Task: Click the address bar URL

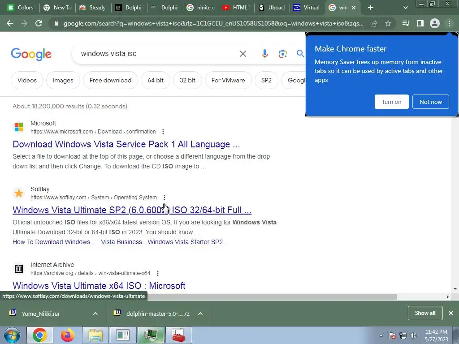Action: (213, 23)
